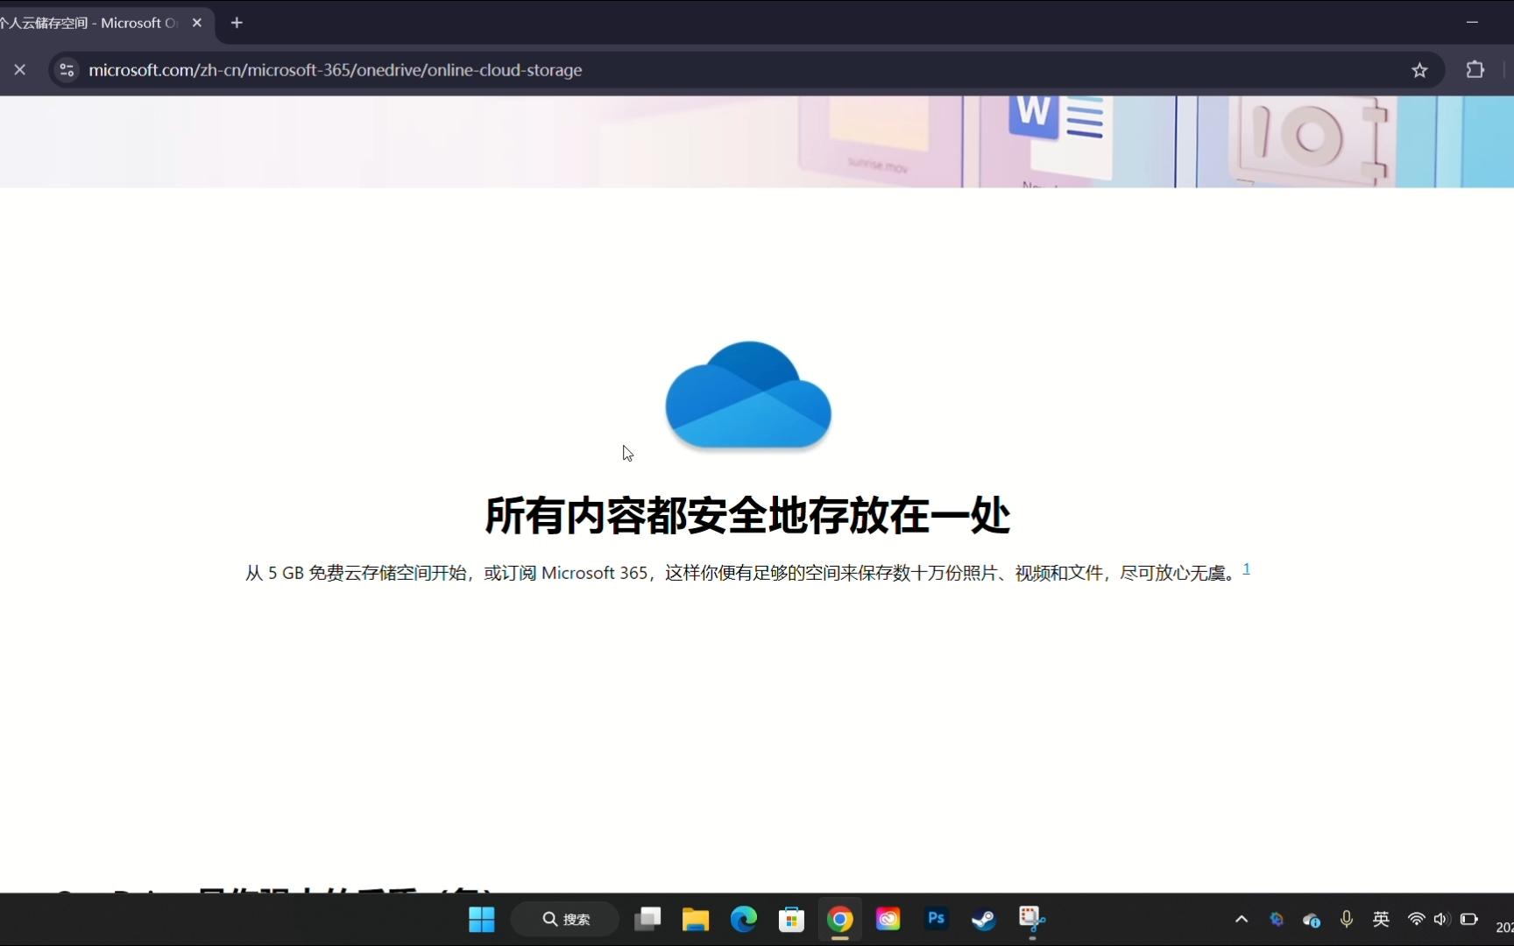Image resolution: width=1514 pixels, height=946 pixels.
Task: Open battery status tray icon
Action: [1469, 919]
